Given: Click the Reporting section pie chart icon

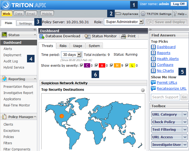Looking at the screenshot, I should coord(4,79).
